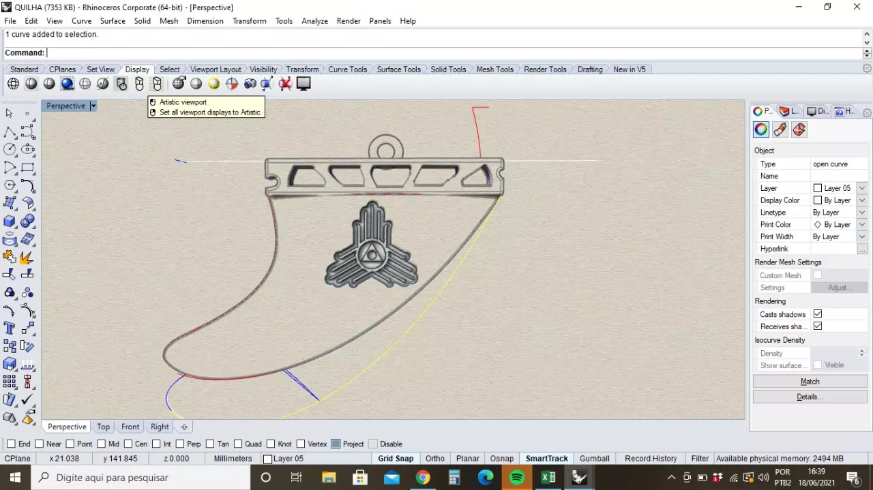
Task: Open the Perspective viewport title dropdown arrow
Action: 93,106
